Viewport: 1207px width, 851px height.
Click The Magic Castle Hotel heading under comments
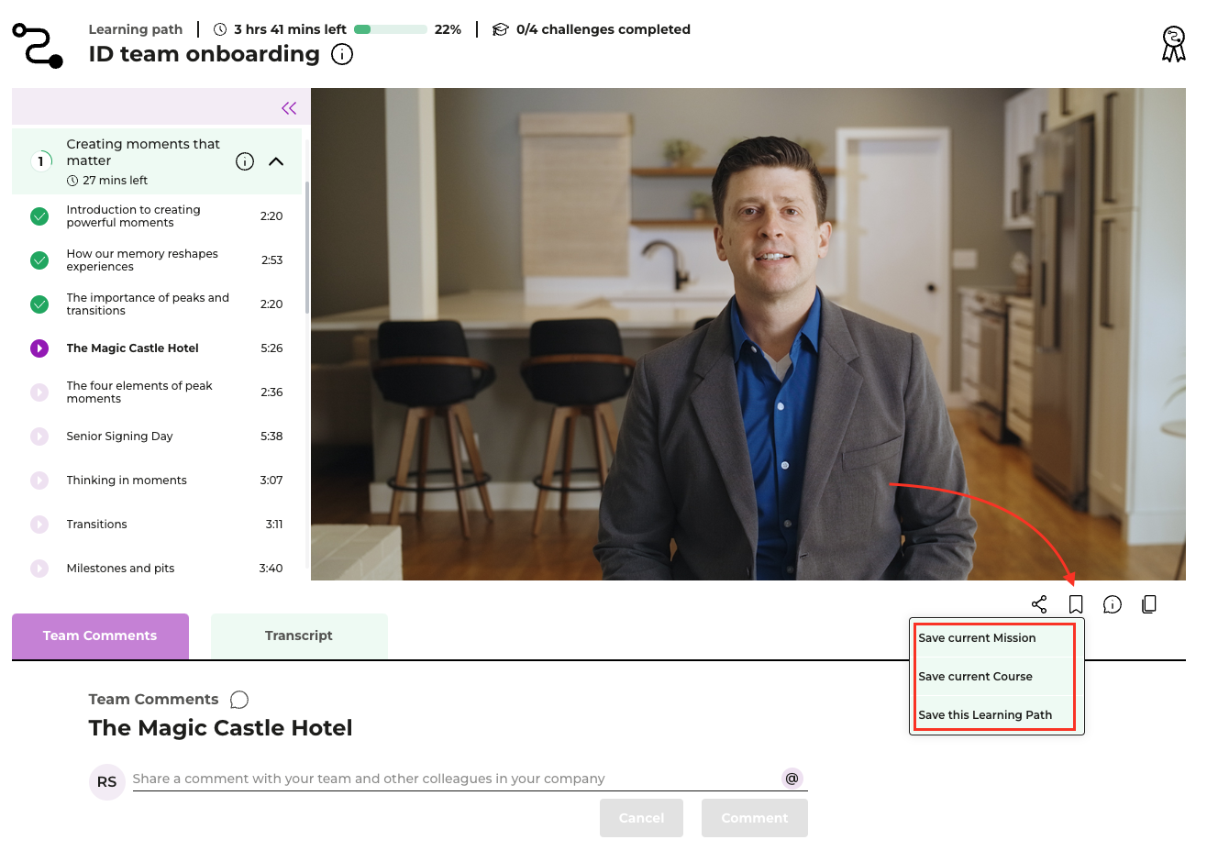point(220,728)
